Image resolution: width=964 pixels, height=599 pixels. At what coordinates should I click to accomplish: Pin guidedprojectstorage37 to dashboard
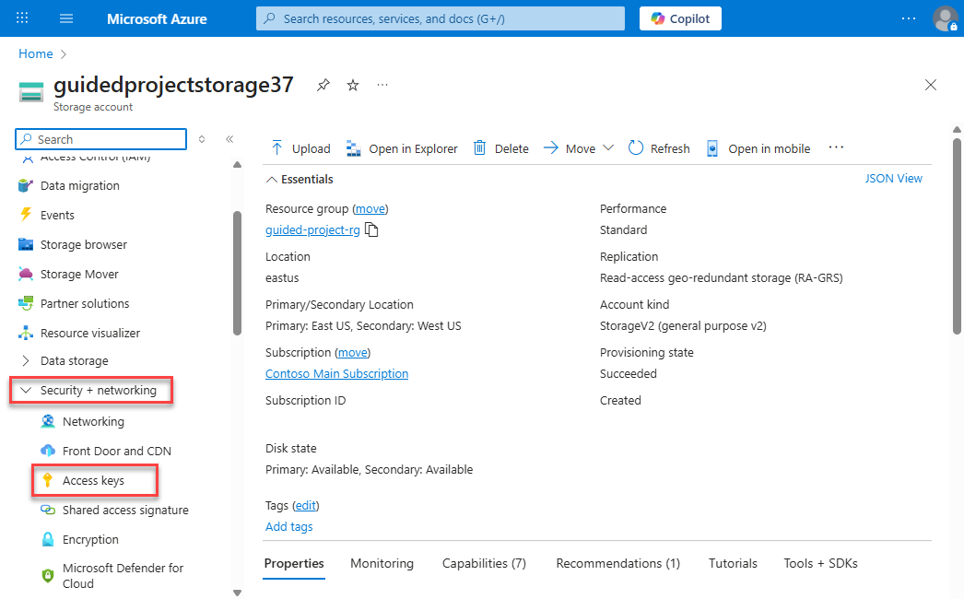pyautogui.click(x=323, y=85)
